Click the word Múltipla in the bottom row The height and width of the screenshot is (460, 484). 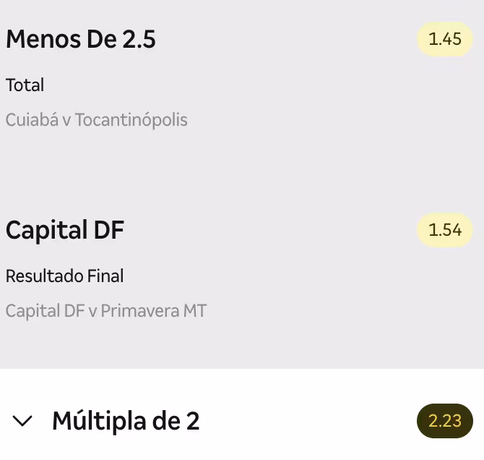[x=99, y=421]
